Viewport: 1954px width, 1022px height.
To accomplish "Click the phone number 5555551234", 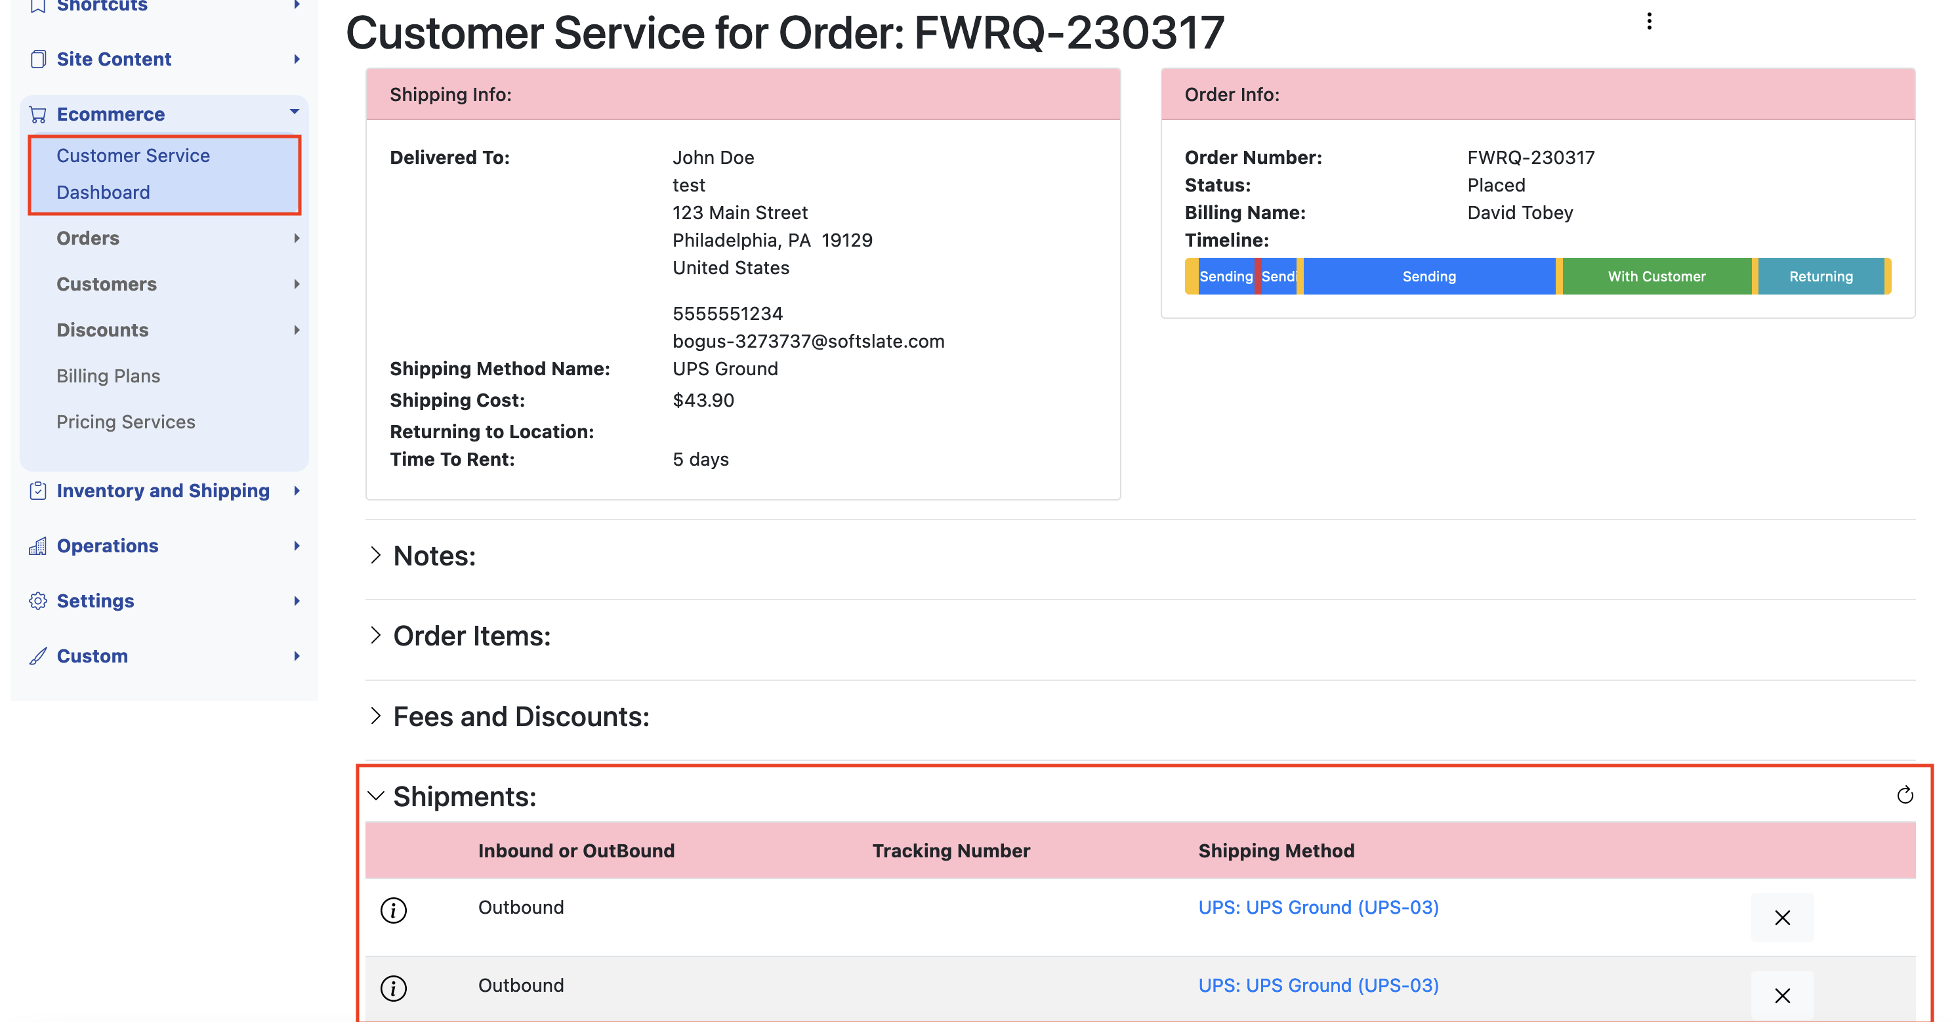I will 728,314.
